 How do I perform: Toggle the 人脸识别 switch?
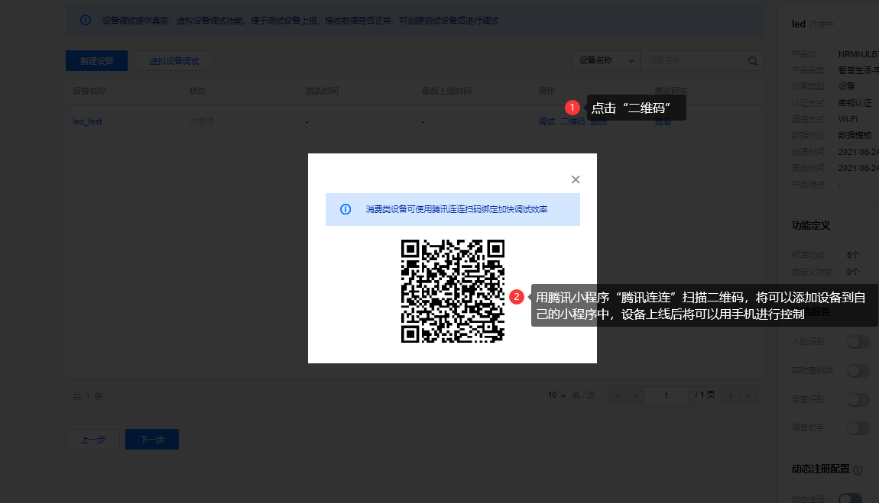(x=858, y=342)
